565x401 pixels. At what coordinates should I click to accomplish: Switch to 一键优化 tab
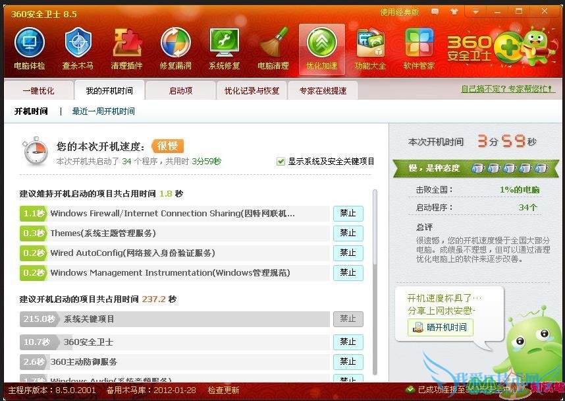(39, 90)
